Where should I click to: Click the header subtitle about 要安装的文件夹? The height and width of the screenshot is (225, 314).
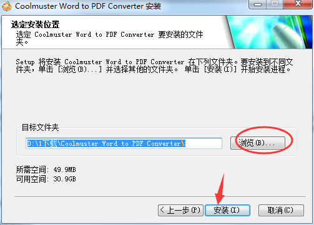(x=109, y=38)
